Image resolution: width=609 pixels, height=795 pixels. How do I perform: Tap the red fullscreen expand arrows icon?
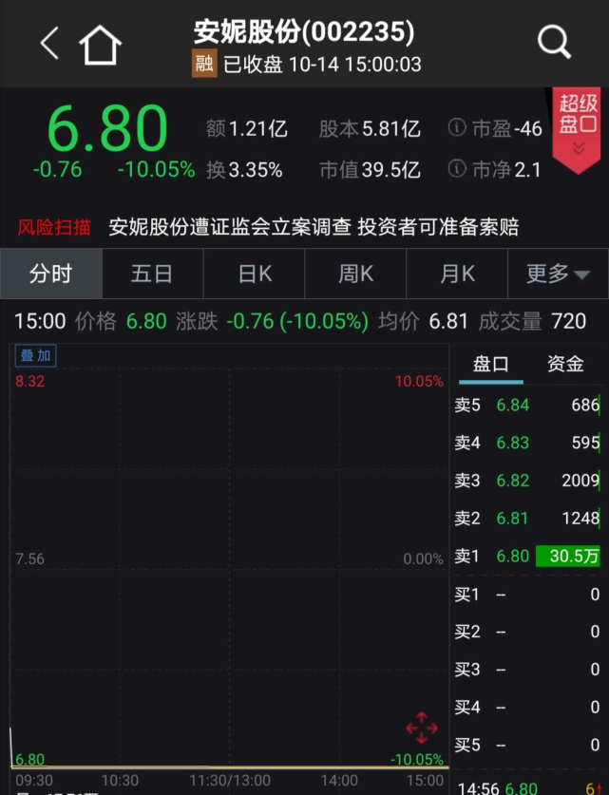(x=422, y=729)
